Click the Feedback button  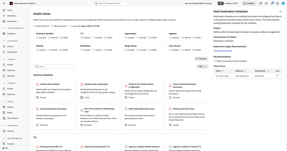pos(249,3)
